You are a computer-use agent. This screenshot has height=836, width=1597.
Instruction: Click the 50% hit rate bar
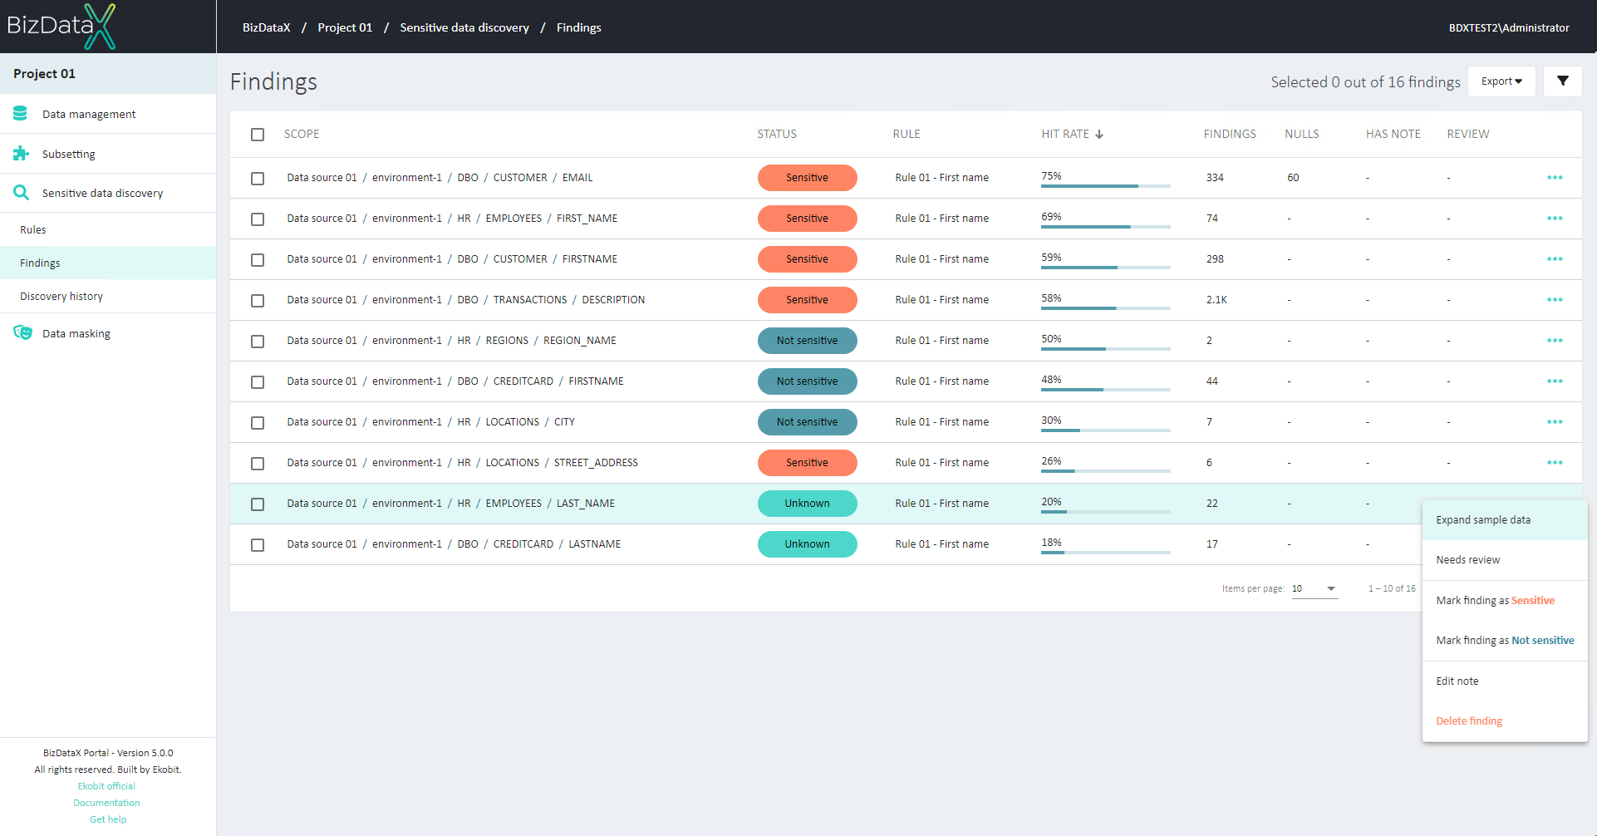[1105, 349]
